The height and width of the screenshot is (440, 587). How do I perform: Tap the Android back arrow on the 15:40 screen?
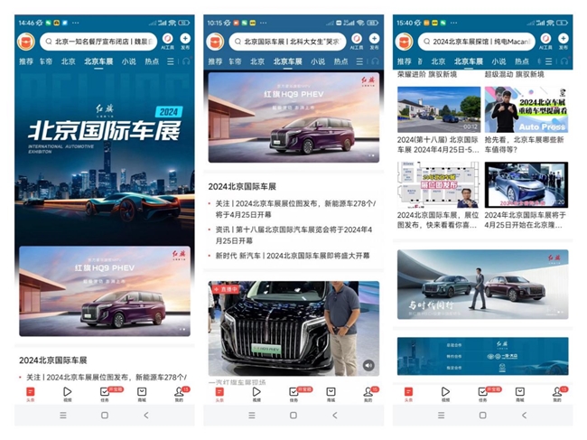coord(525,415)
